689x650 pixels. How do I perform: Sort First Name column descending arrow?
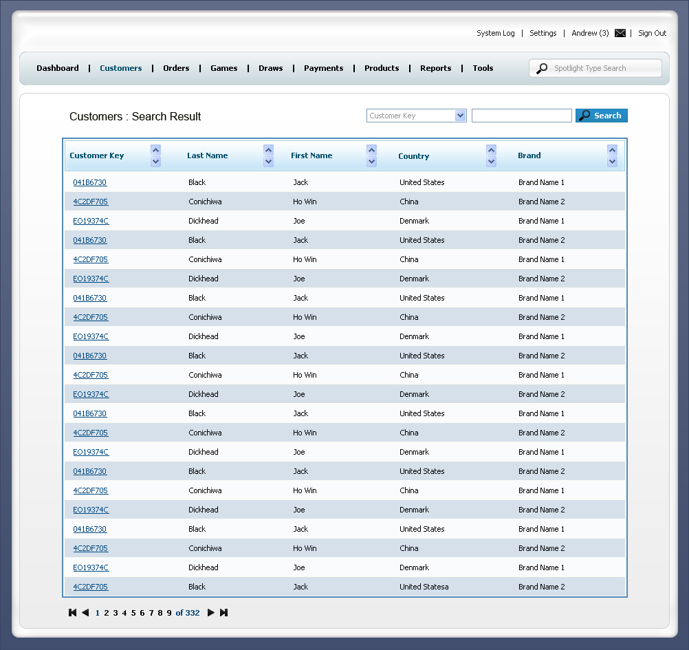click(x=372, y=161)
